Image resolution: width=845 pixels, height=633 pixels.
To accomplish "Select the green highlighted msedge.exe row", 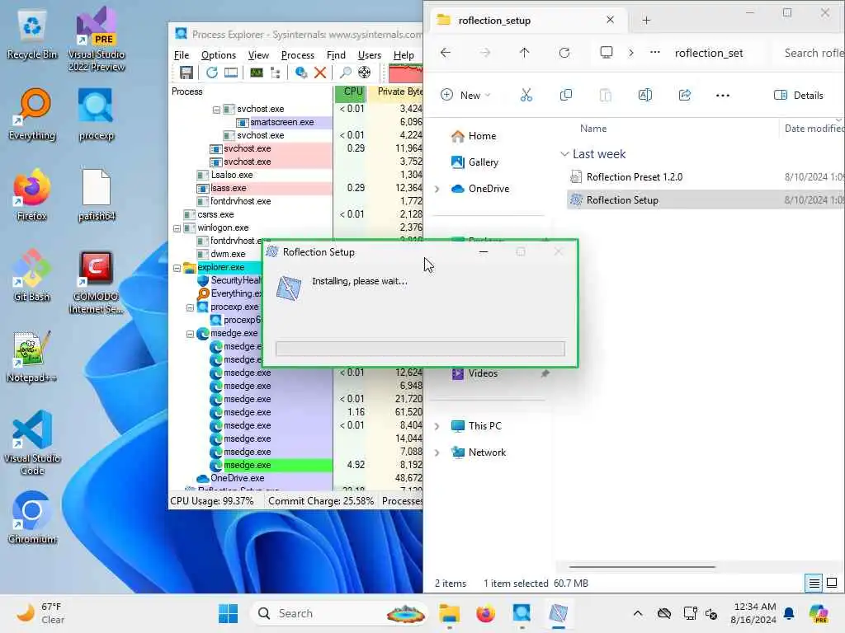I will point(295,465).
